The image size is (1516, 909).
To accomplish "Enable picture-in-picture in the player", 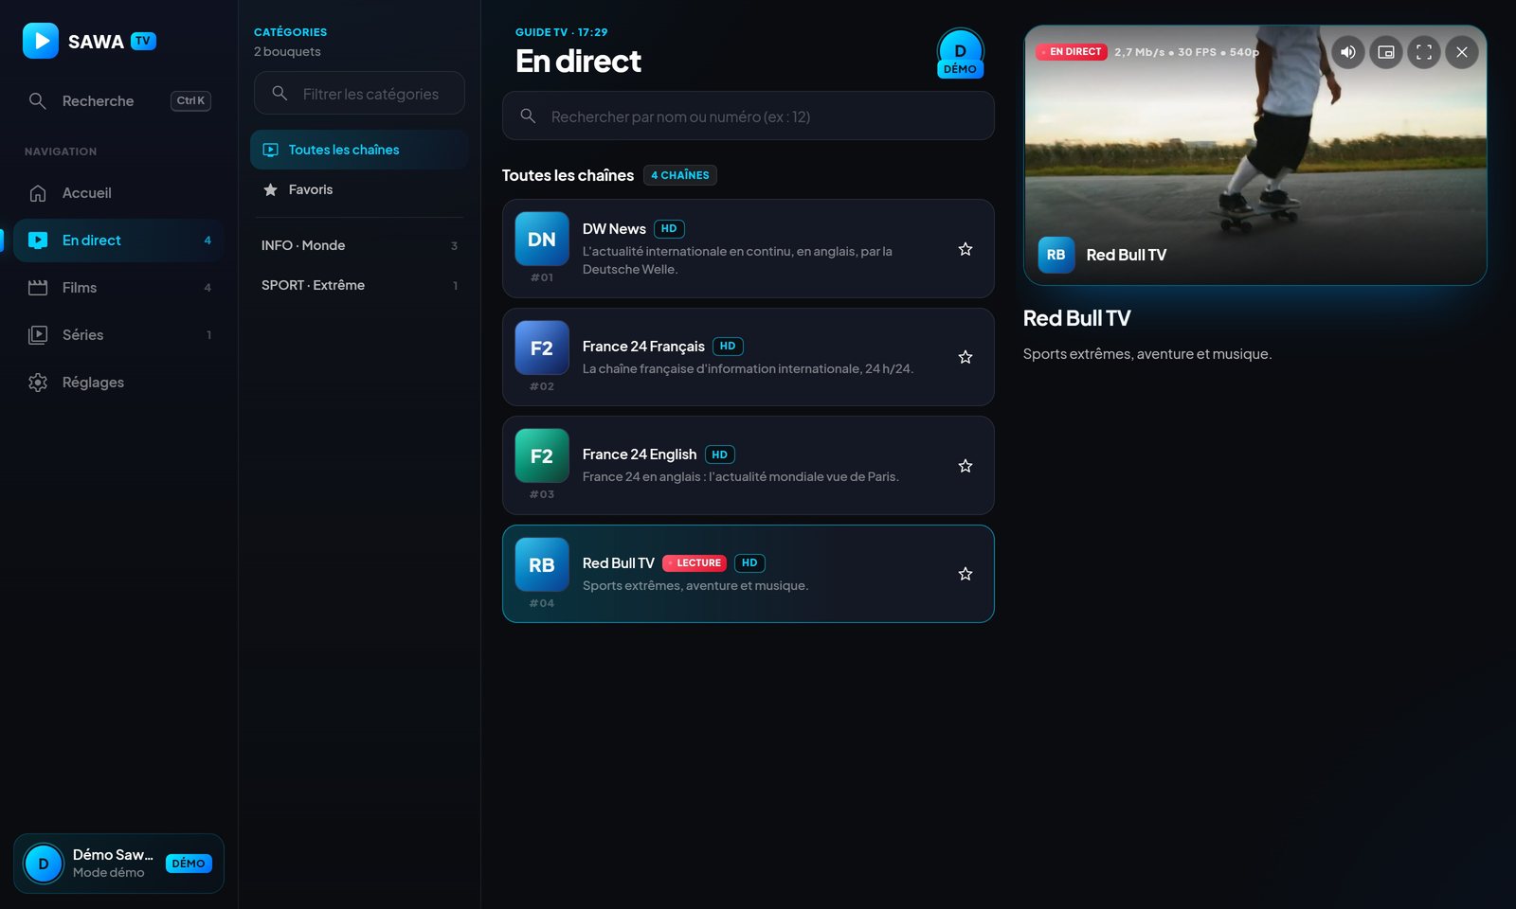I will 1386,52.
